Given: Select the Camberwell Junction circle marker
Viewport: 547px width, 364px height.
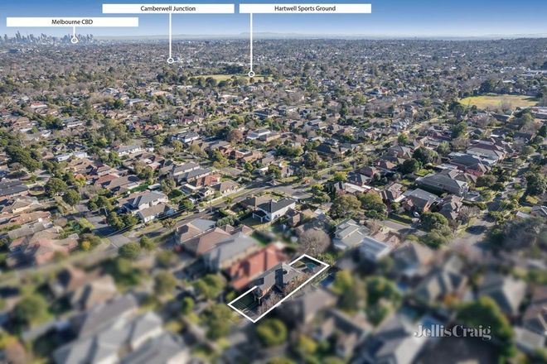Looking at the screenshot, I should 170,60.
